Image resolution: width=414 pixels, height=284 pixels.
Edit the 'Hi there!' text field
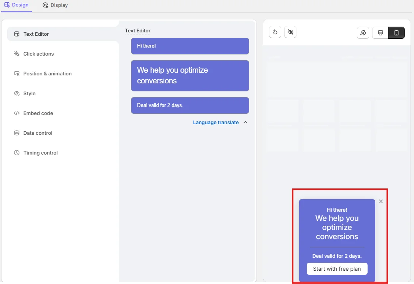[190, 46]
